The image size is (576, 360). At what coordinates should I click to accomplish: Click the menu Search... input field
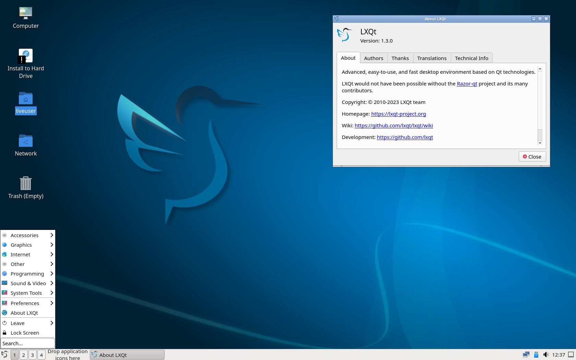28,343
